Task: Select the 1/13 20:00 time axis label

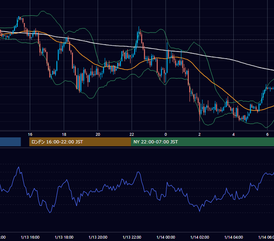Action: 98,237
